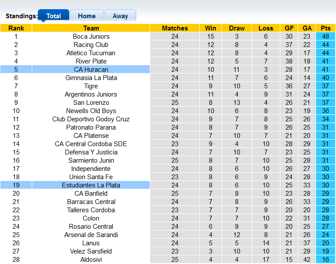Screen dimensions: 336x264
Task: Click the Rank column header
Action: [x=16, y=28]
